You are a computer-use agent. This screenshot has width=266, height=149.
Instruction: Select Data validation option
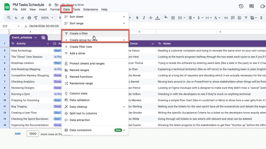95,100
